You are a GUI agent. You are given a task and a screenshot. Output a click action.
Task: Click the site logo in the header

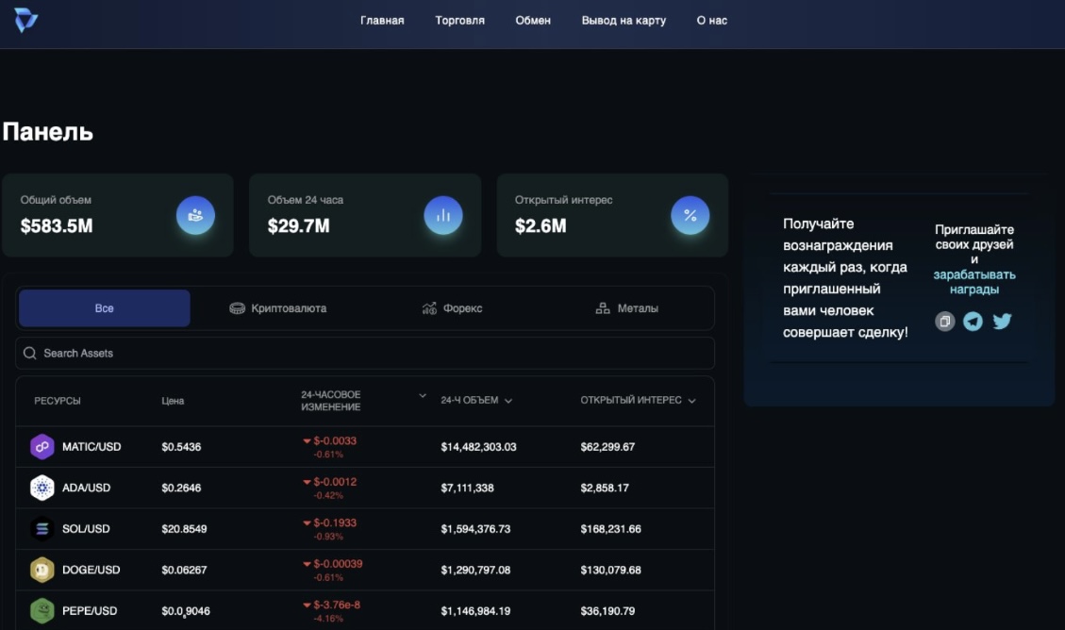25,21
